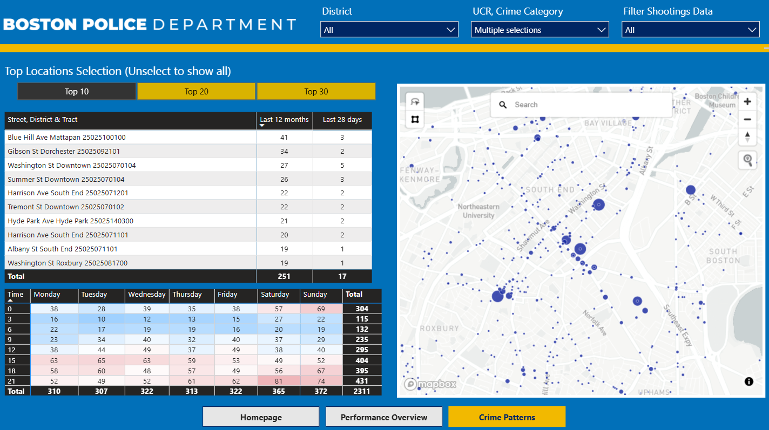769x430 pixels.
Task: Click the search magnifier icon in map
Action: (x=503, y=105)
